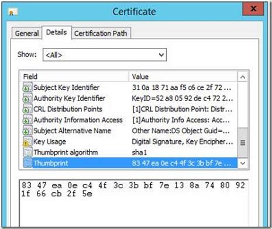Click value '[1]Authority Info Access: Acc...'
Image resolution: width=272 pixels, height=229 pixels.
click(181, 120)
